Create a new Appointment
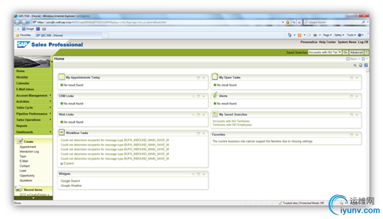 click(28, 147)
